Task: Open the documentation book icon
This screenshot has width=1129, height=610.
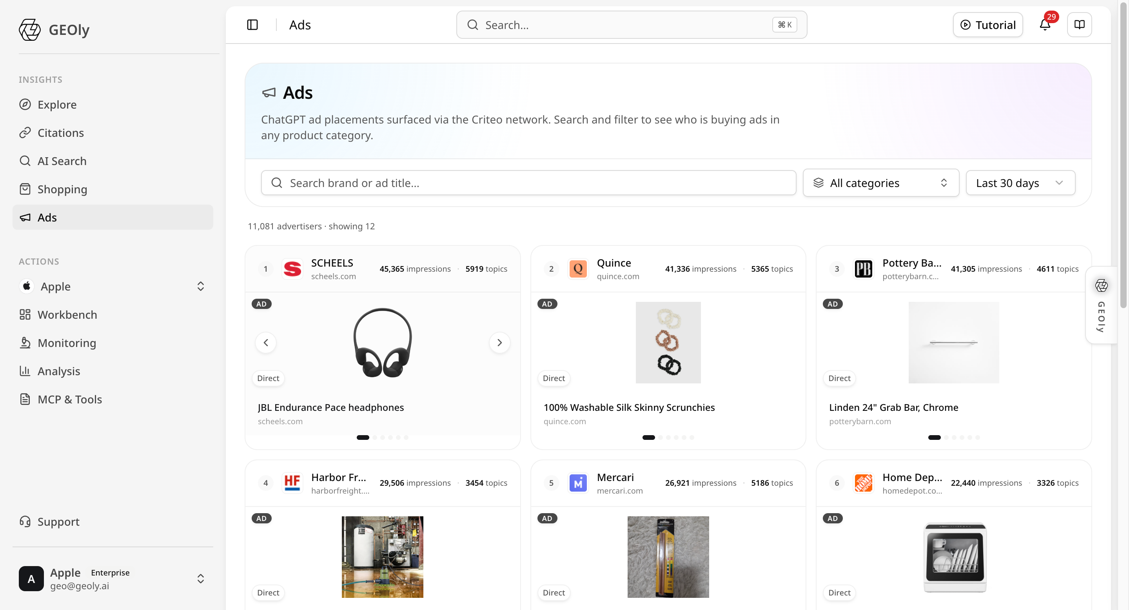Action: [1080, 25]
